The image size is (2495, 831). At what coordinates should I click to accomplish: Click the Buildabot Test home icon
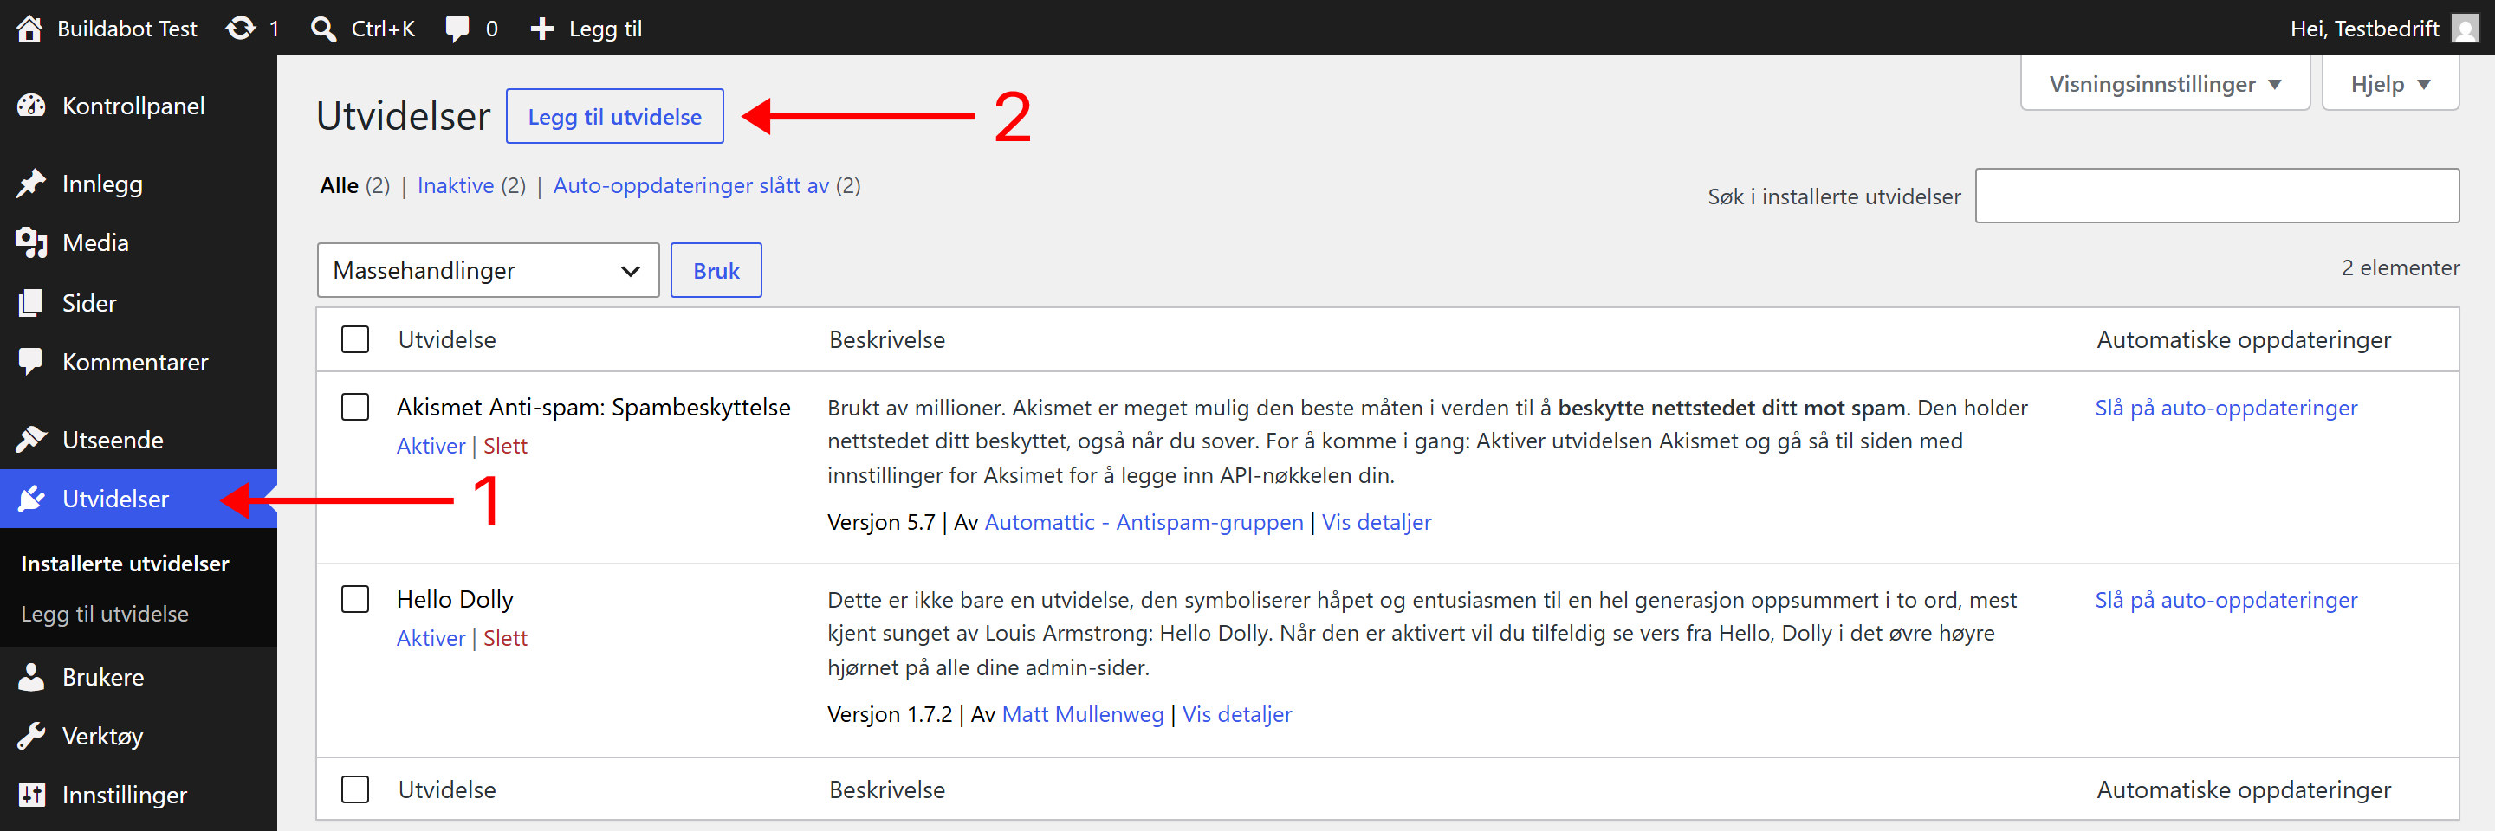click(29, 28)
